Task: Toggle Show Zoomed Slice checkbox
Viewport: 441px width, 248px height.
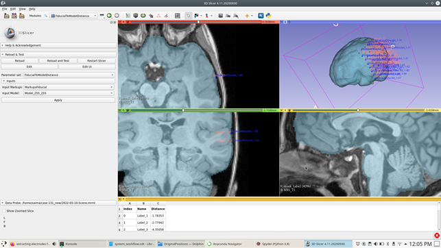Action: [4, 210]
